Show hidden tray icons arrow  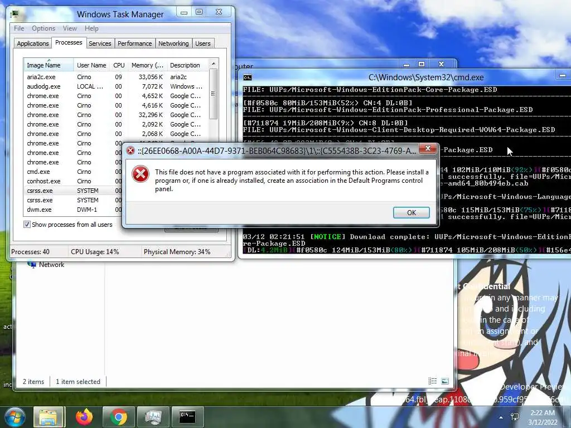501,417
